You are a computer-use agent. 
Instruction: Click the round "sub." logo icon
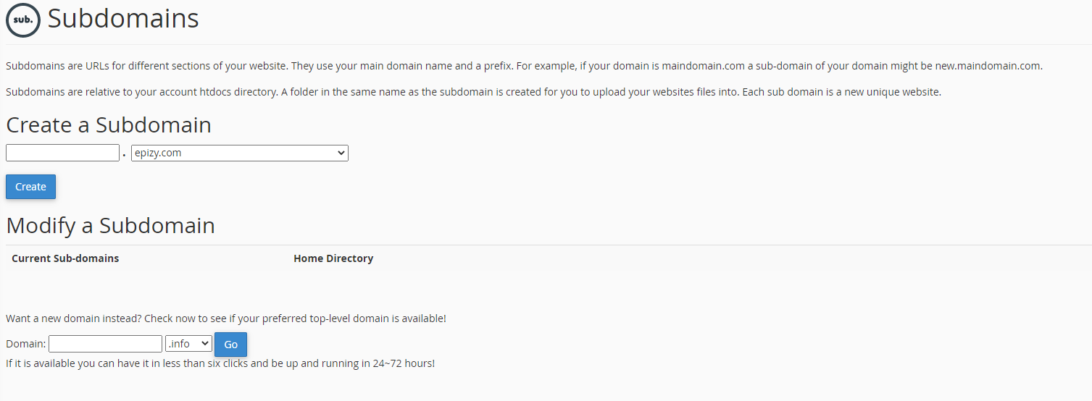click(x=23, y=20)
